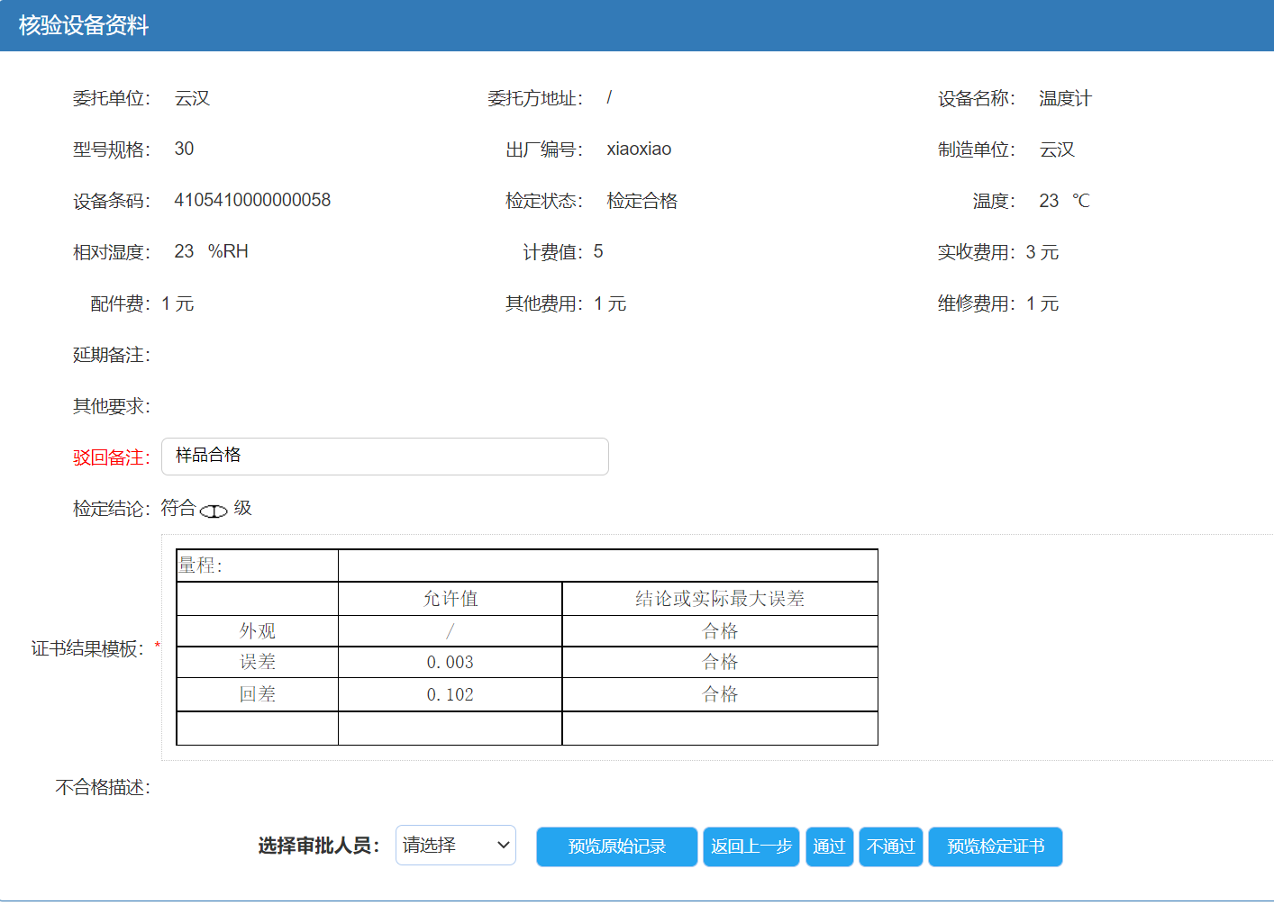The image size is (1274, 905).
Task: Select the 量程 cell in the template table
Action: 257,566
